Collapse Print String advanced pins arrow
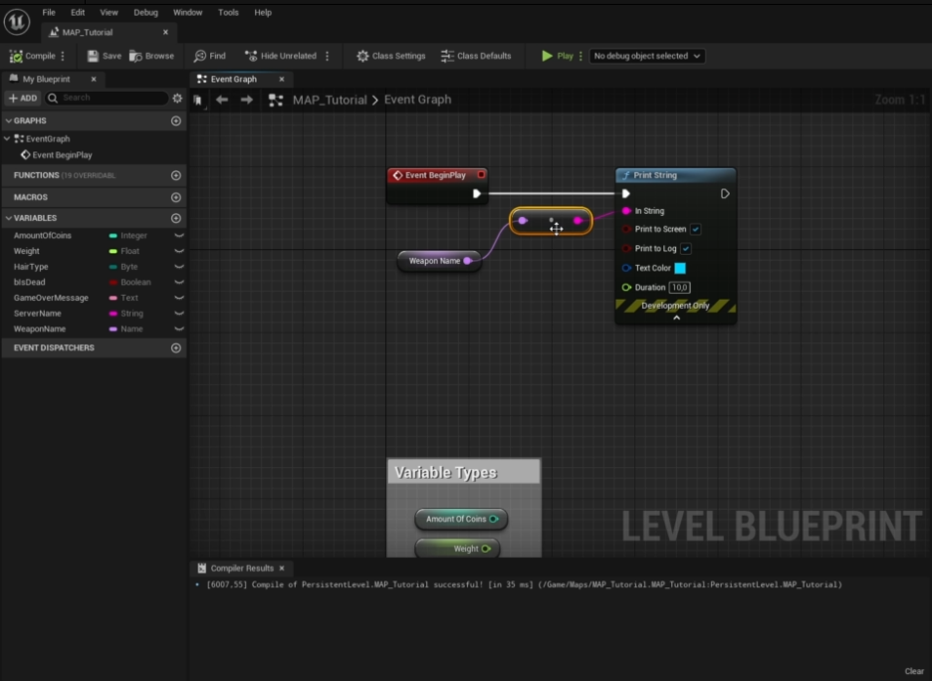Viewport: 932px width, 681px height. 676,318
